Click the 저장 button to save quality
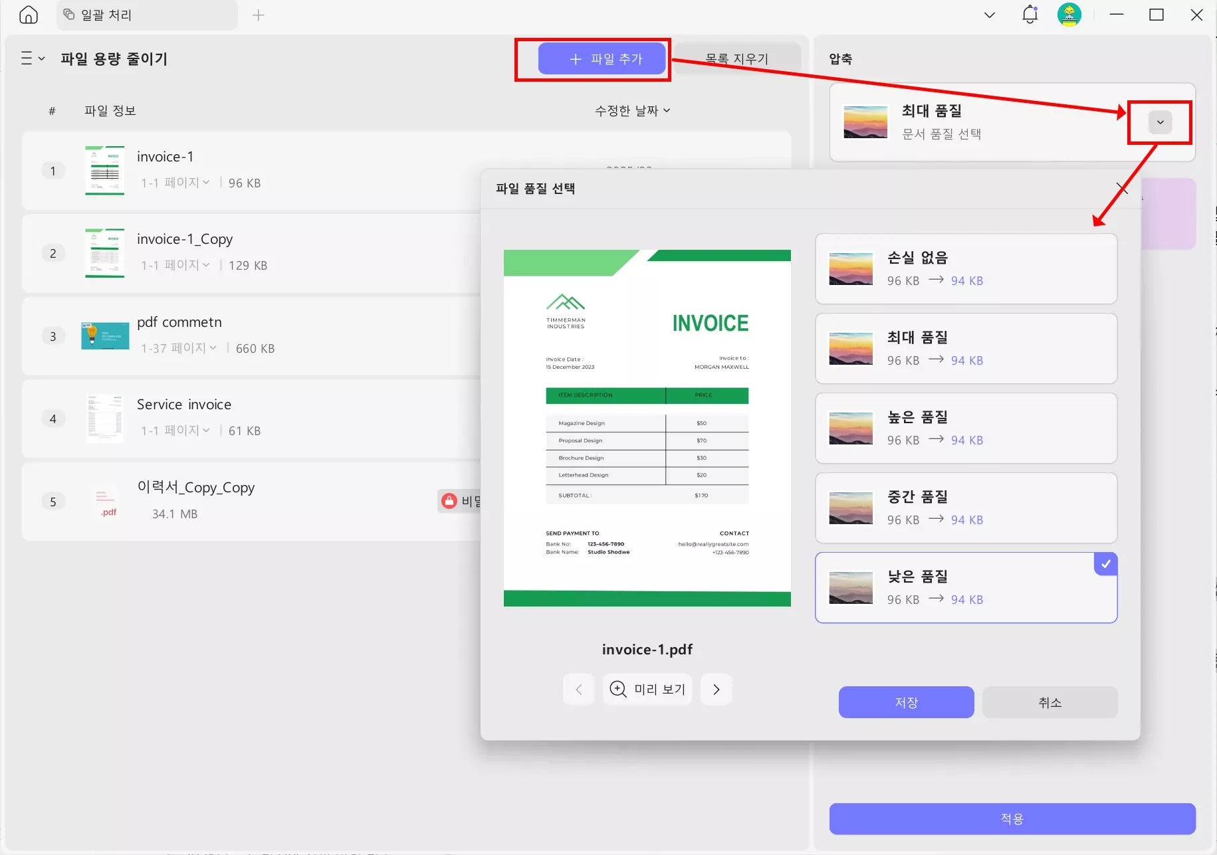Screen dimensions: 1217x855 (906, 702)
